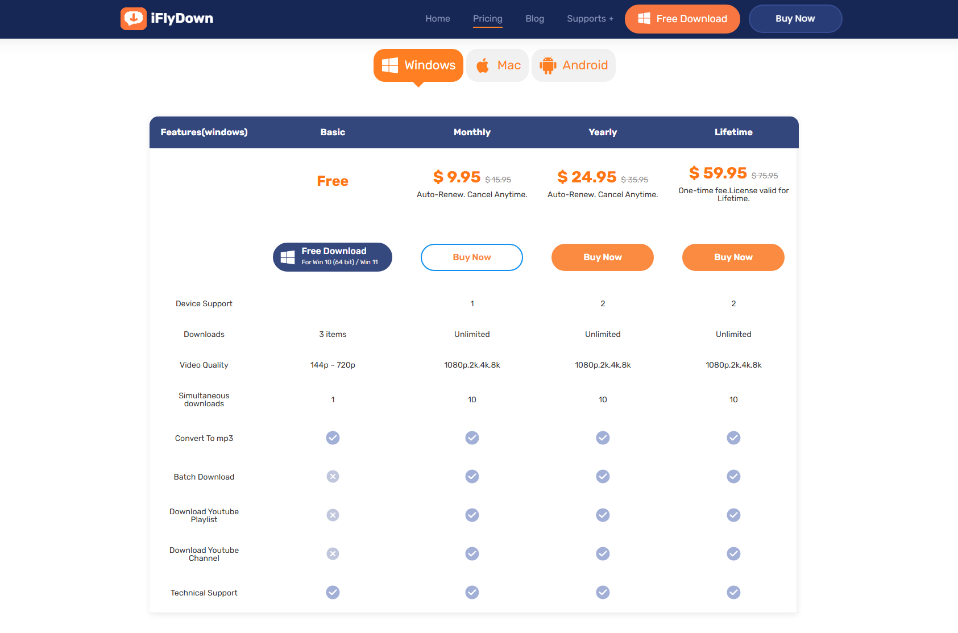Expand the Supports + menu

coord(590,19)
